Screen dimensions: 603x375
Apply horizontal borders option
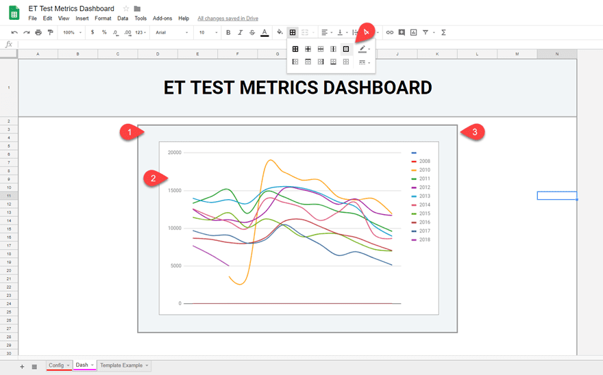pos(321,49)
